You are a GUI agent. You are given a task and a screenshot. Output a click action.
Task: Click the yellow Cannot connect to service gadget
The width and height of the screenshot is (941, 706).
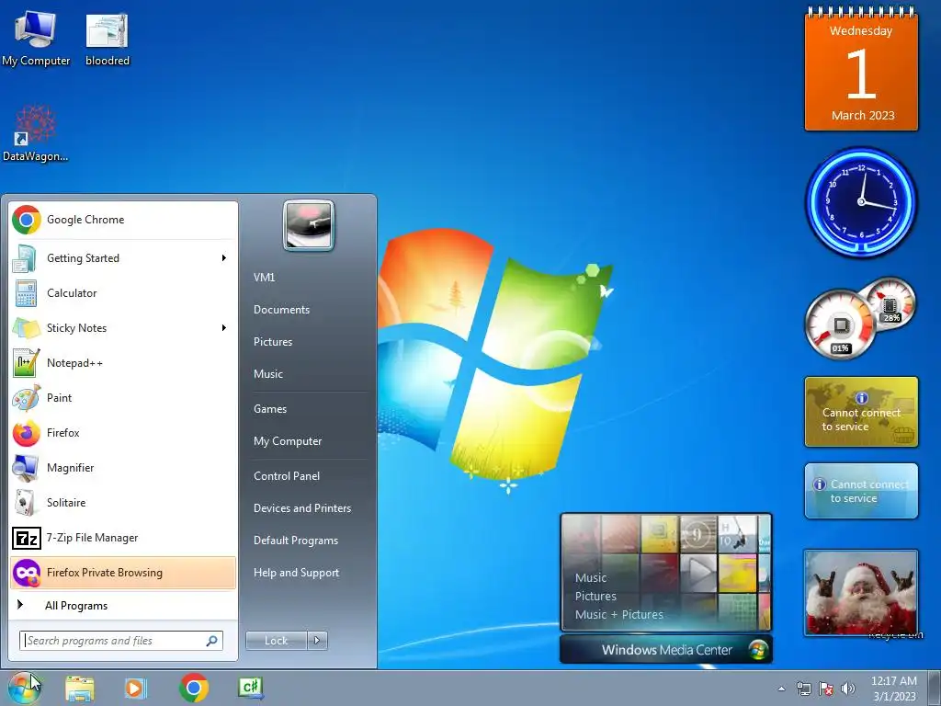[861, 412]
